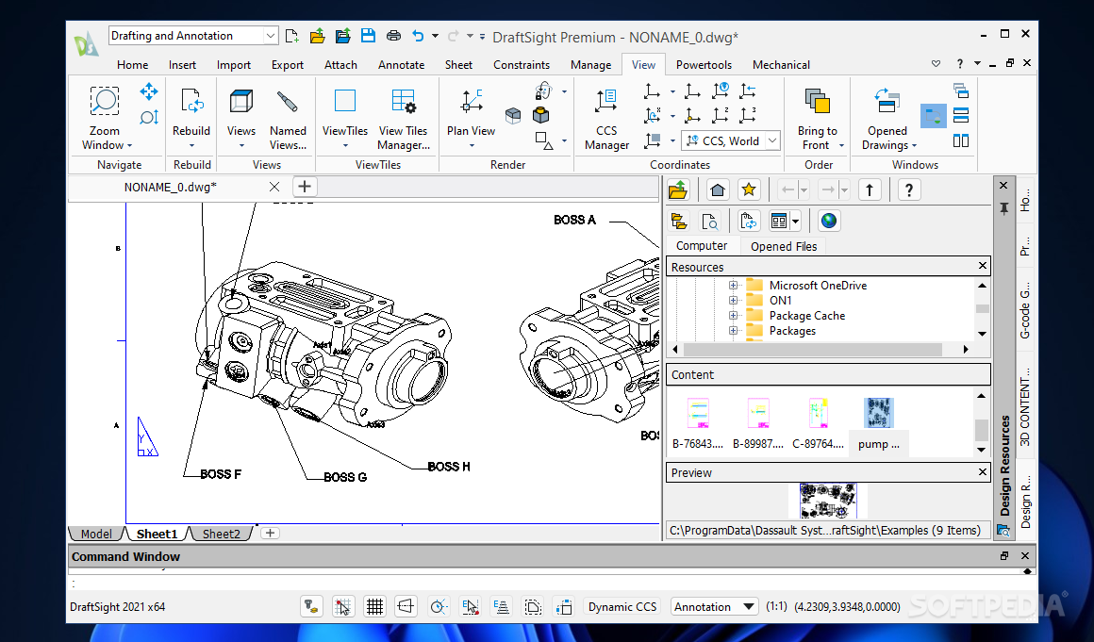Image resolution: width=1094 pixels, height=642 pixels.
Task: Toggle Dynamic CCS button
Action: pos(622,606)
